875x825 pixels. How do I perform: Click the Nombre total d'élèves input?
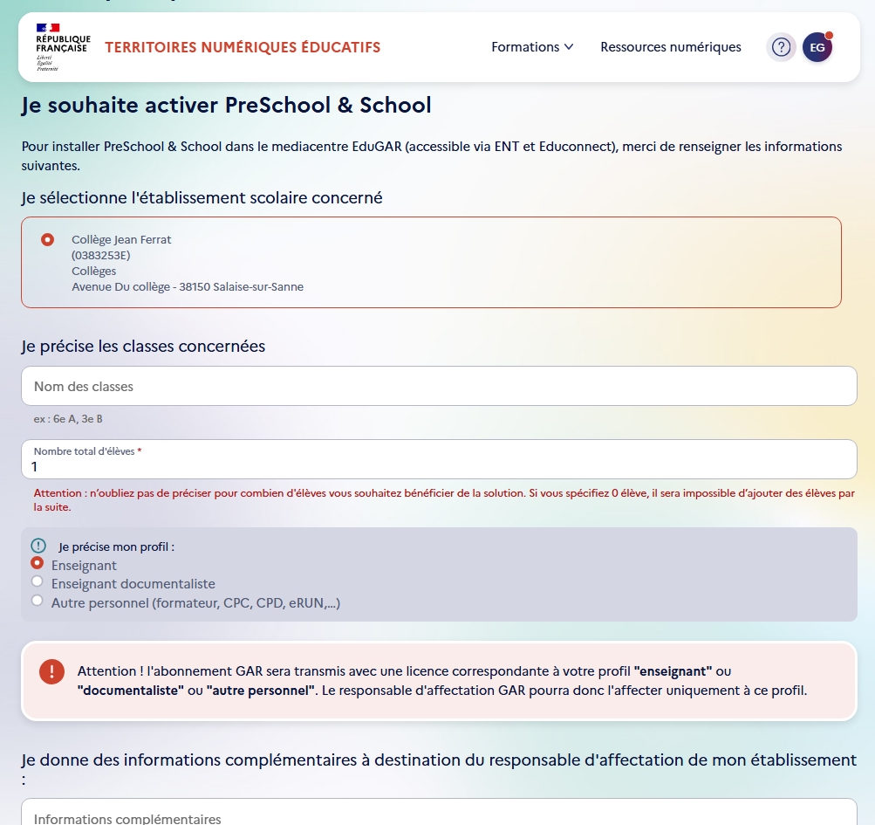click(x=439, y=467)
